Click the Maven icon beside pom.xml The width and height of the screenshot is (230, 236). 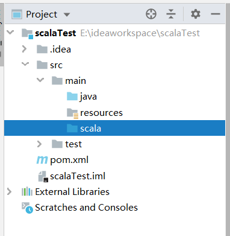pos(42,160)
